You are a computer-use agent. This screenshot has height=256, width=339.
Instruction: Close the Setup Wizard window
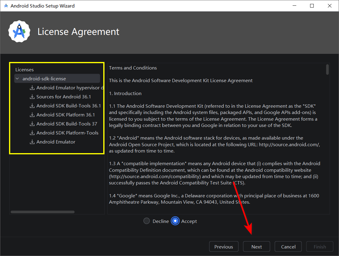(x=329, y=6)
